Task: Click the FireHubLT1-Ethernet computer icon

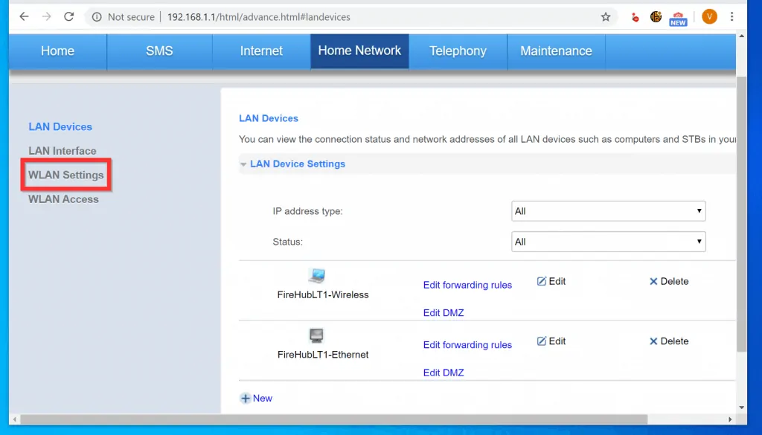Action: coord(316,335)
